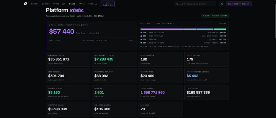Click the Coins Launched 182 value
Screen dimensions: 276x118
point(144,59)
